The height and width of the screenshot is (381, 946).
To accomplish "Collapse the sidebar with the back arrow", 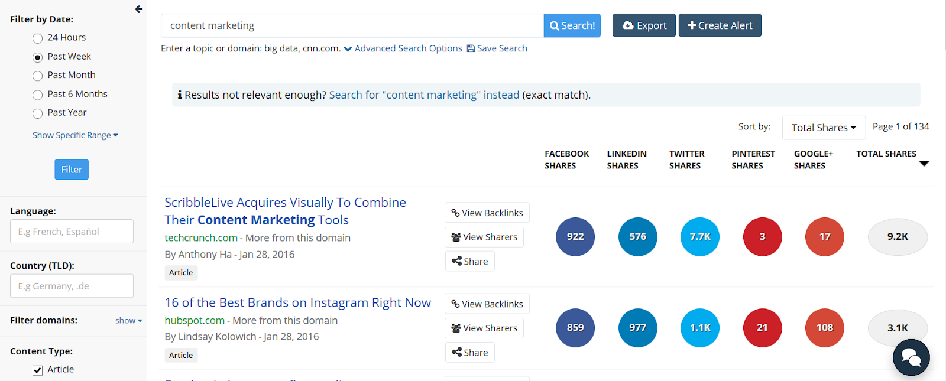I will tap(138, 9).
